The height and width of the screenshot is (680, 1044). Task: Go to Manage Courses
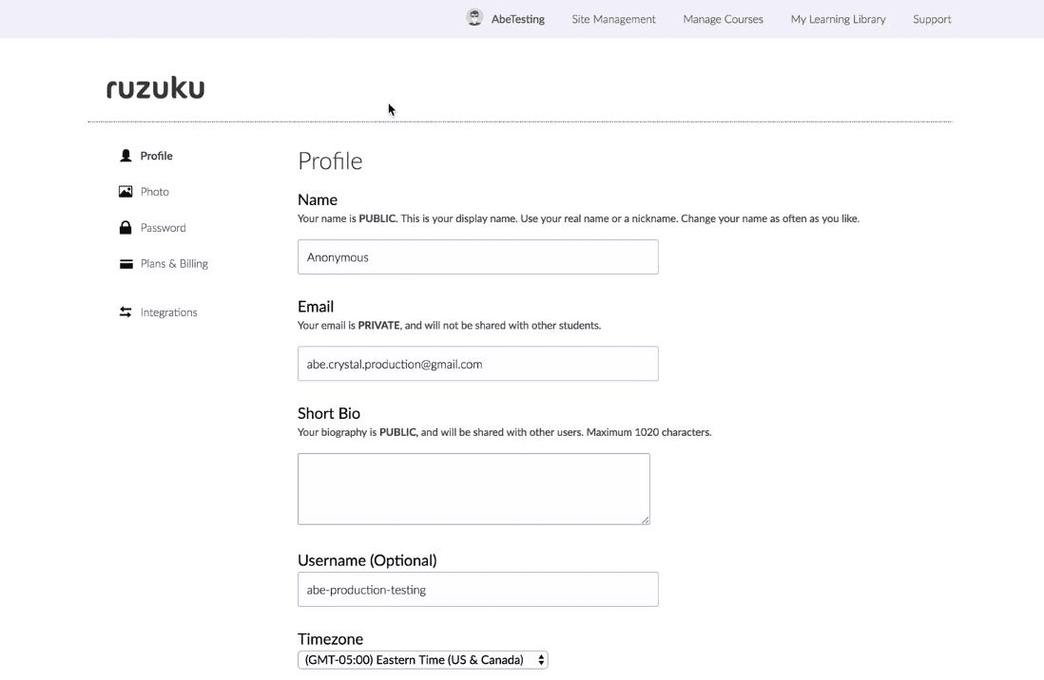723,19
